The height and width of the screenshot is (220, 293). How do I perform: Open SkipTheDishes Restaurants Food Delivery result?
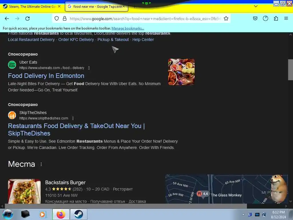click(76, 129)
